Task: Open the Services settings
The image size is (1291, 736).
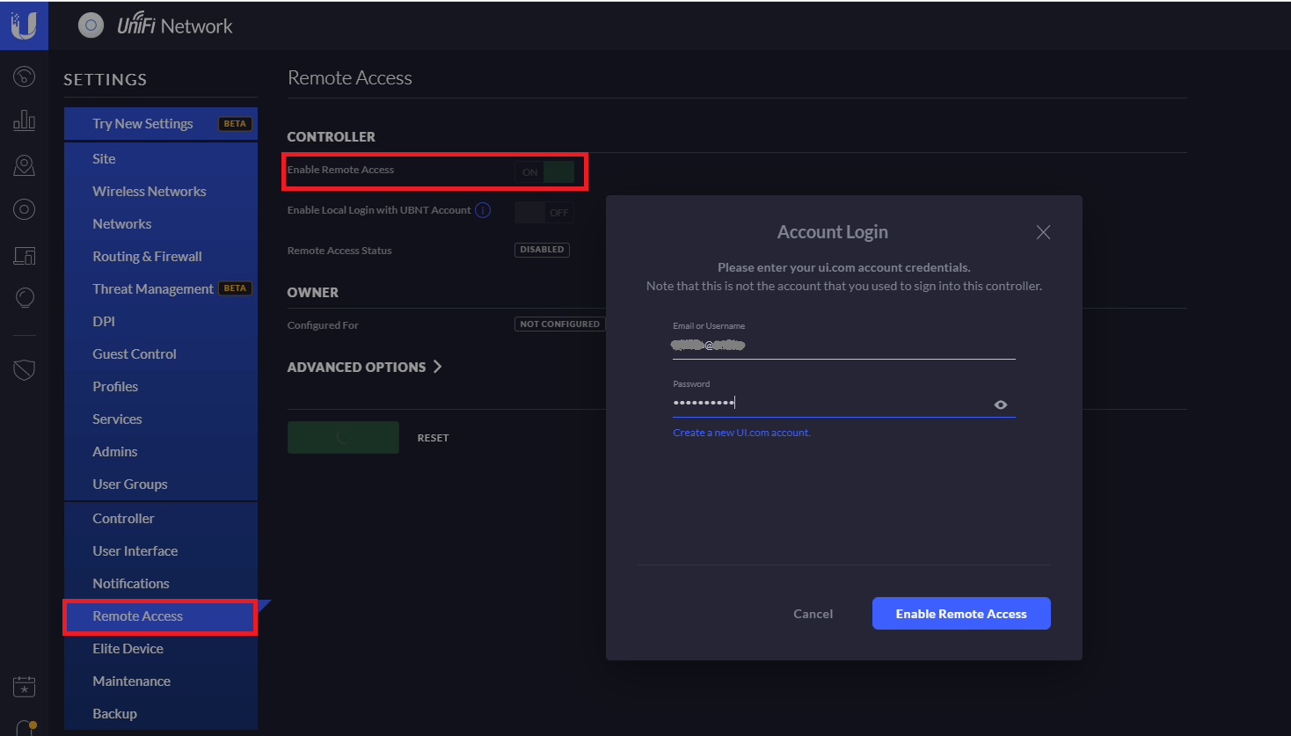Action: [x=161, y=419]
